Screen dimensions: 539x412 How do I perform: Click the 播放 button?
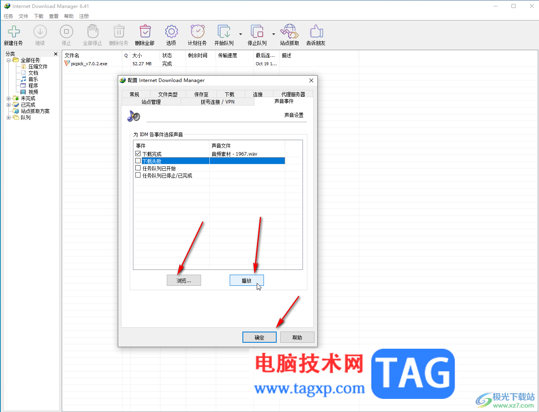click(247, 281)
